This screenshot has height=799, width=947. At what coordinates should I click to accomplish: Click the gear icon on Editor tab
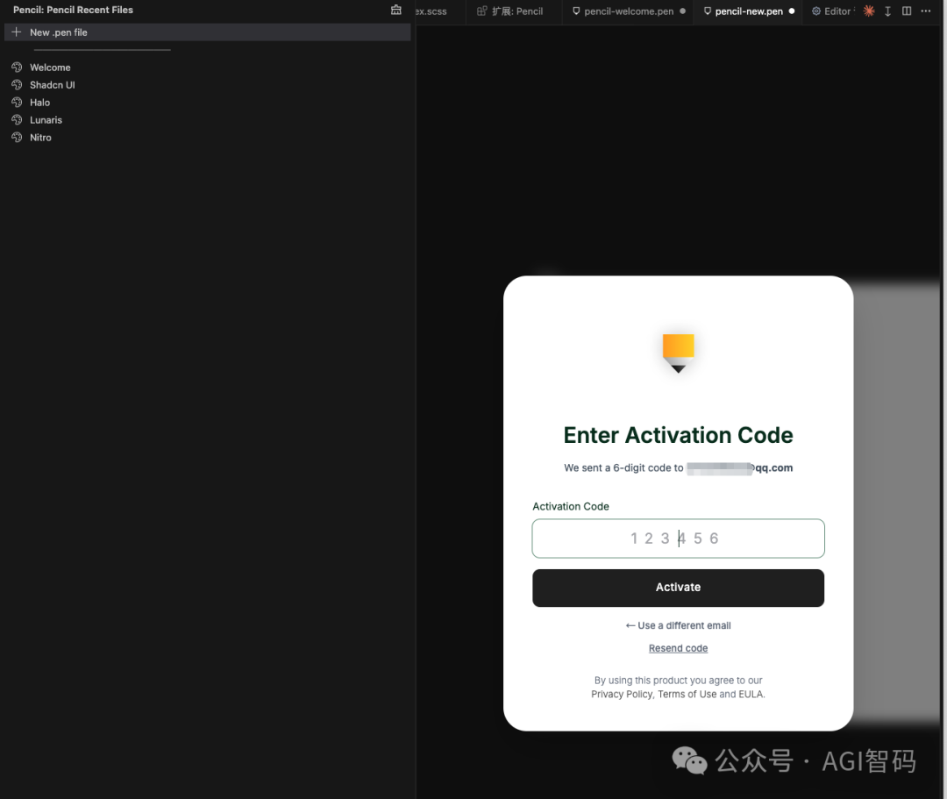click(x=816, y=11)
